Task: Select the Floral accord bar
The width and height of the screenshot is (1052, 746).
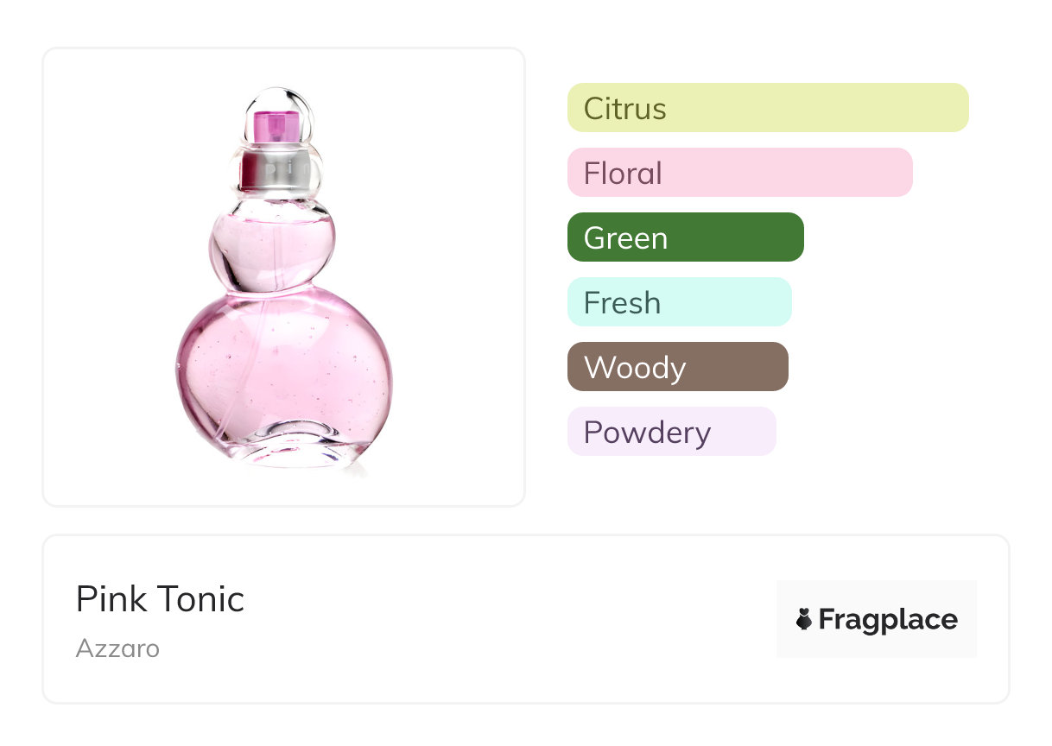Action: (740, 173)
